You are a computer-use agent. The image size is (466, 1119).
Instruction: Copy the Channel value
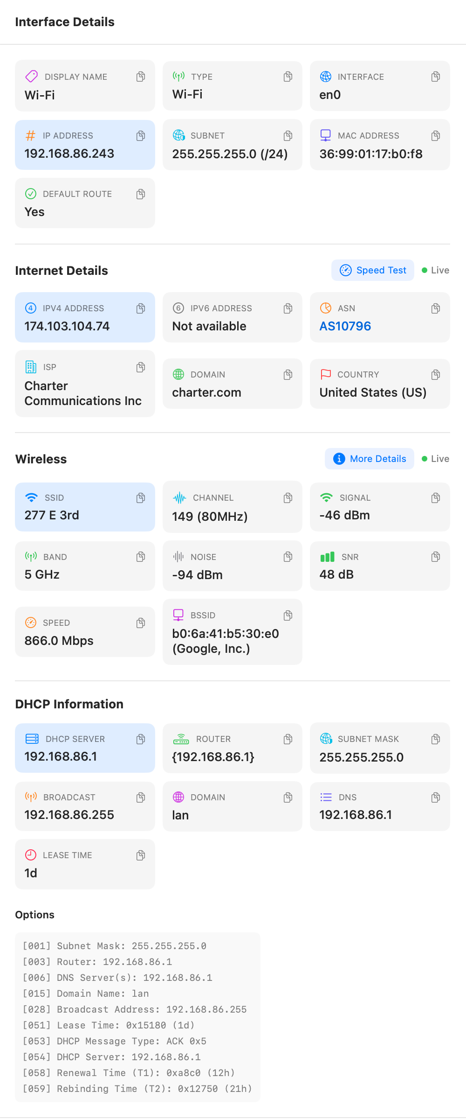[x=288, y=498]
